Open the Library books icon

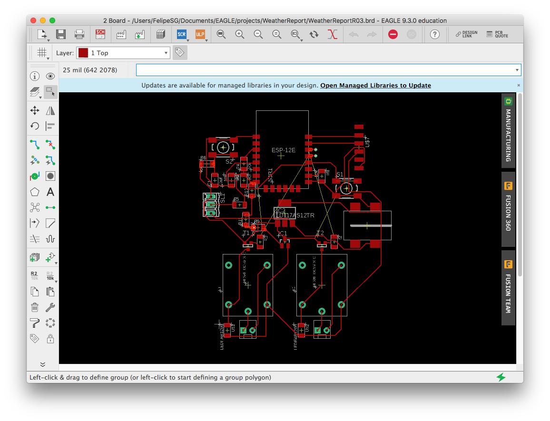tap(161, 34)
